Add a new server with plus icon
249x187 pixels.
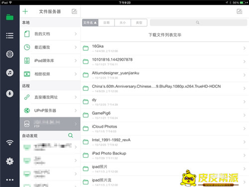click(25, 11)
